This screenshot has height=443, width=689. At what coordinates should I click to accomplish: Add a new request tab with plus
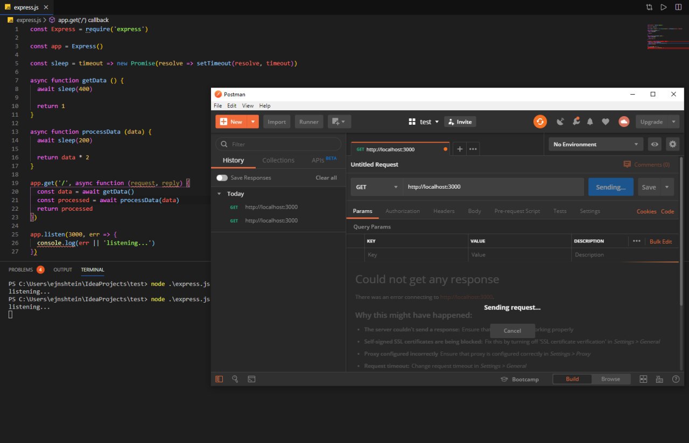point(460,149)
